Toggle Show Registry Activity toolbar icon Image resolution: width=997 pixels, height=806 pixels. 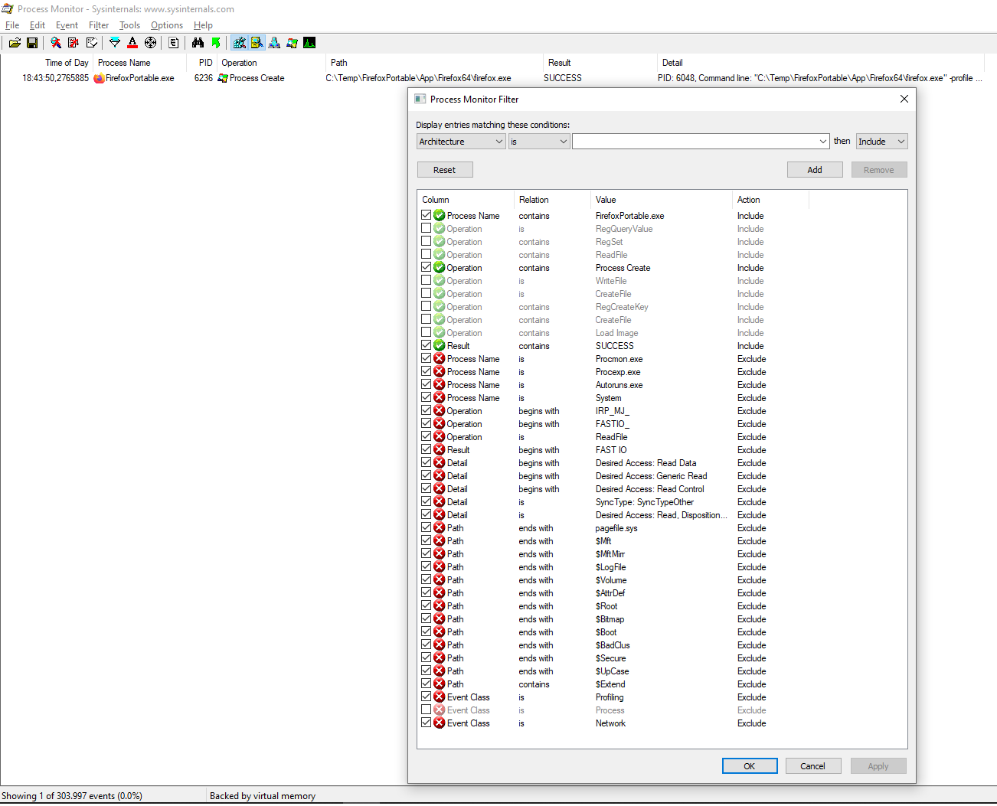(240, 43)
